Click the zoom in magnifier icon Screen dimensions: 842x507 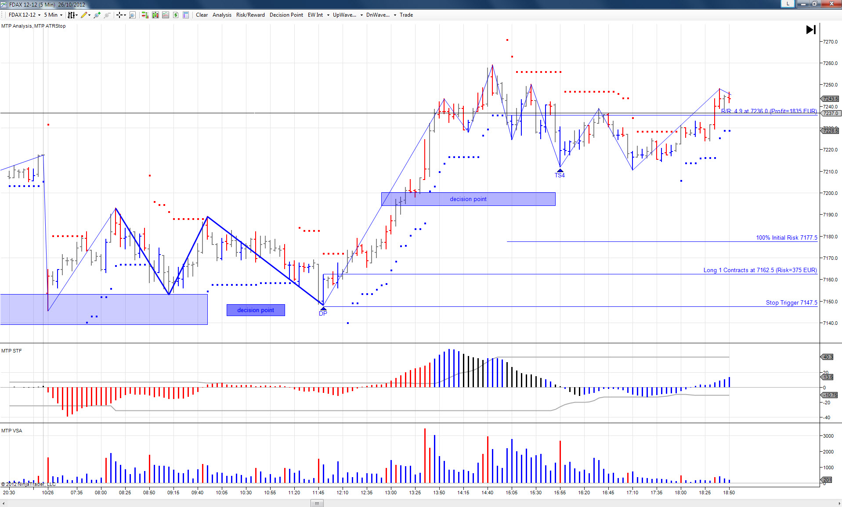click(97, 15)
